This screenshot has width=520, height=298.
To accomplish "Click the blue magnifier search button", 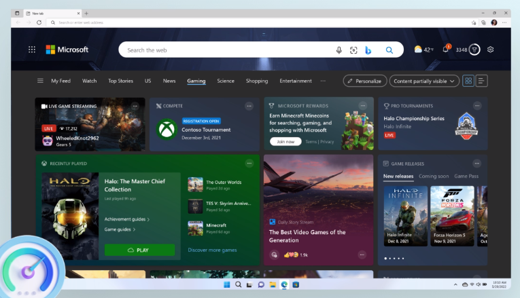I will (389, 50).
